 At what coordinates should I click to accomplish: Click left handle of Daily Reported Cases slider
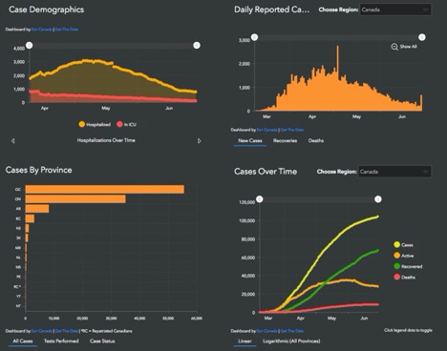point(254,37)
